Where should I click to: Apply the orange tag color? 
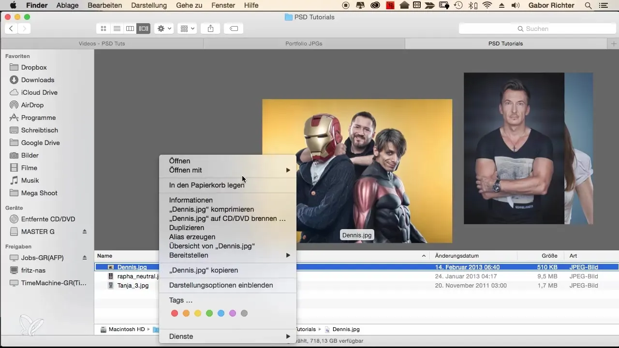point(186,314)
